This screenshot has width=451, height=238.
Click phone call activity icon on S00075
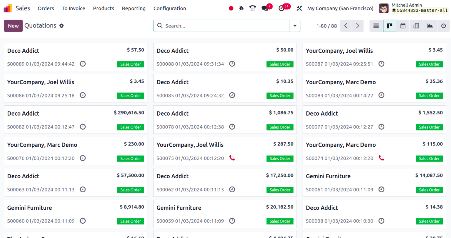click(232, 158)
